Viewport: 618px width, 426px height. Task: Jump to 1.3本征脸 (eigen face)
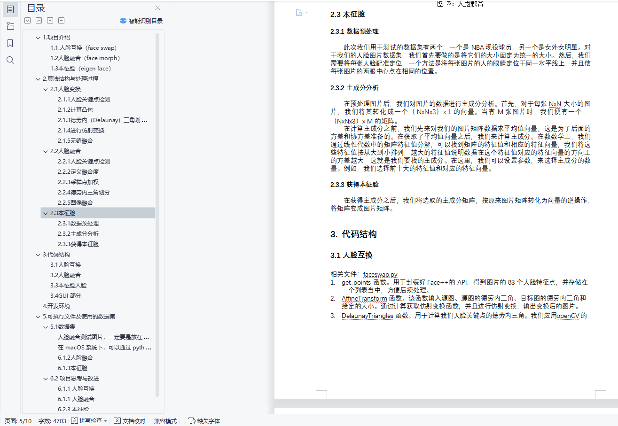(x=80, y=69)
